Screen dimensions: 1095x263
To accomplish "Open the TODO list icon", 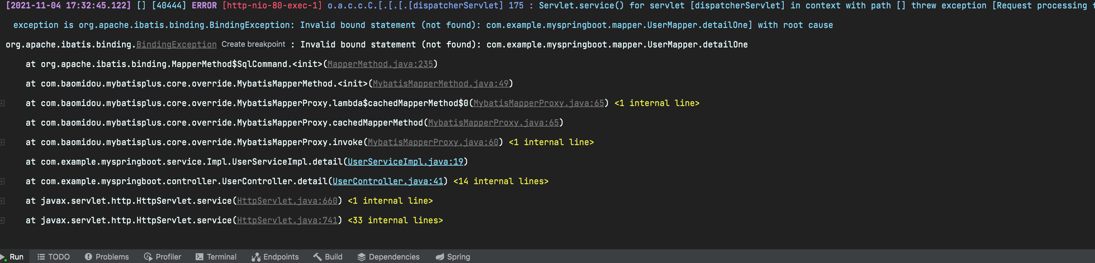I will pos(41,257).
